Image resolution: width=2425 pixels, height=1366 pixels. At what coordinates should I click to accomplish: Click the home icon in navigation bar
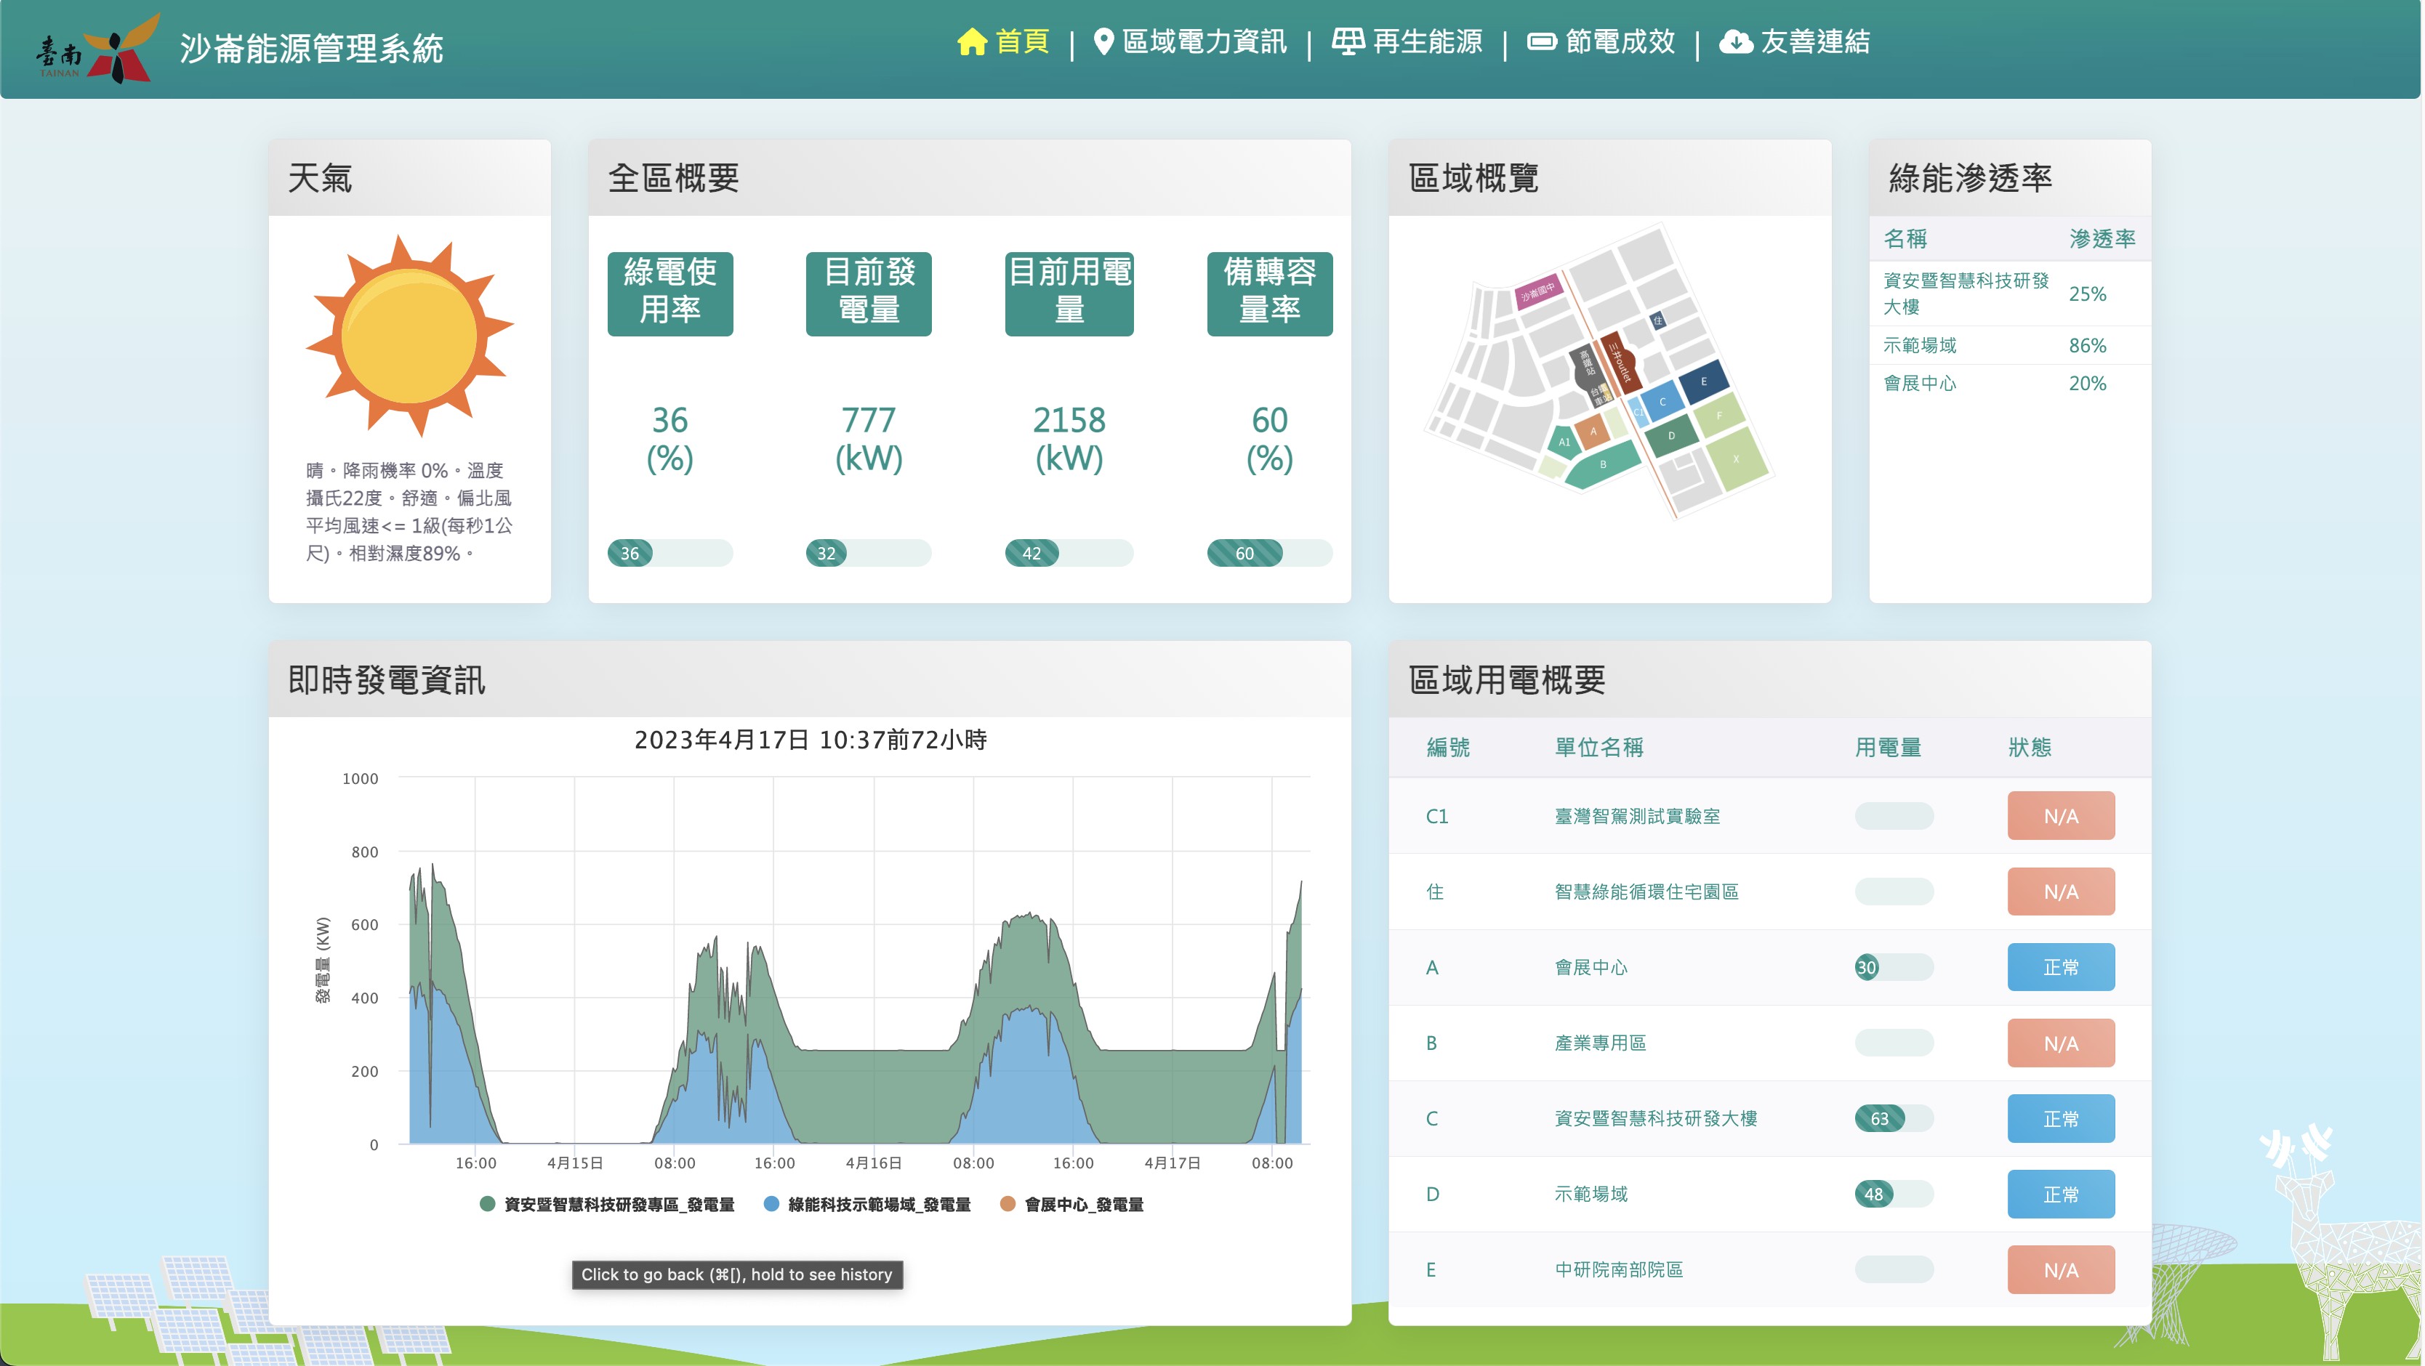click(971, 42)
